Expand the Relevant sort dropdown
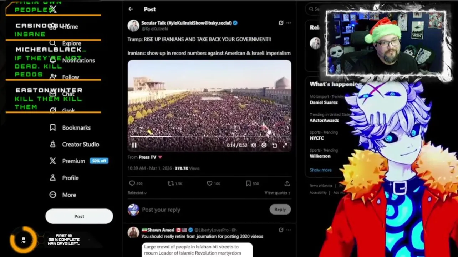 (x=137, y=193)
